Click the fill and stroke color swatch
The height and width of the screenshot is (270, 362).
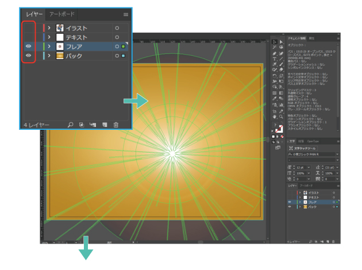click(279, 129)
